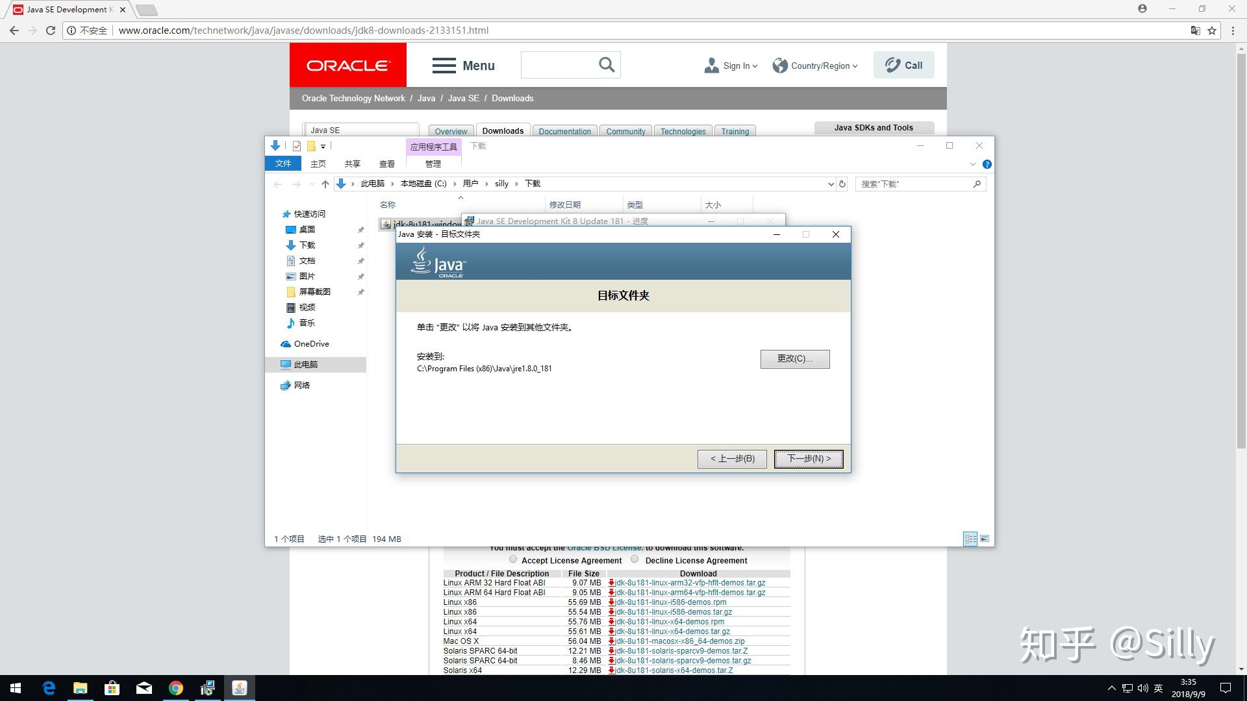This screenshot has height=701, width=1247.
Task: Select 快速访问 in navigation pane
Action: coord(309,214)
